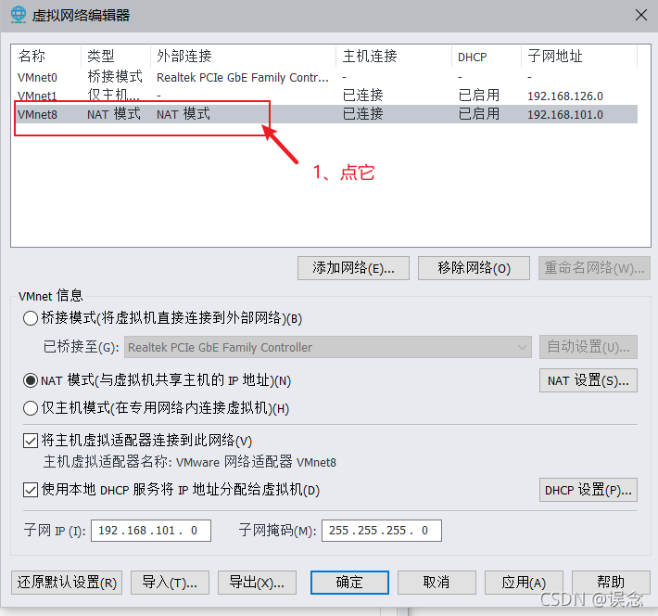Confirm with the 确定 button
This screenshot has width=658, height=616.
tap(349, 583)
